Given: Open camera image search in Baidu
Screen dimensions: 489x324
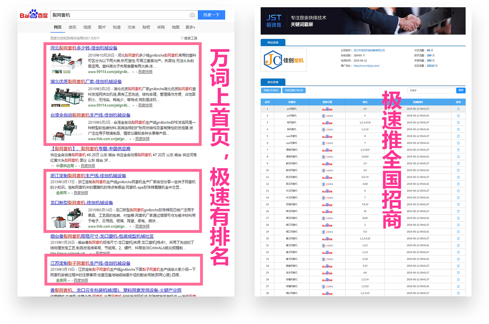Looking at the screenshot, I should point(192,15).
